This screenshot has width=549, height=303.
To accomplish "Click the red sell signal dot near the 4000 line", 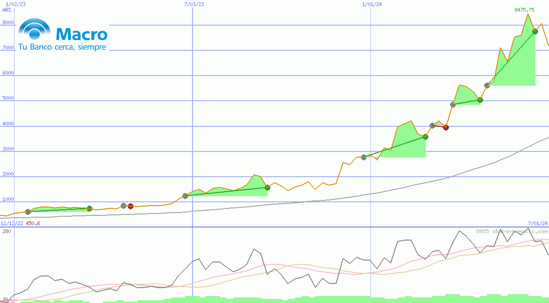I will click(446, 127).
